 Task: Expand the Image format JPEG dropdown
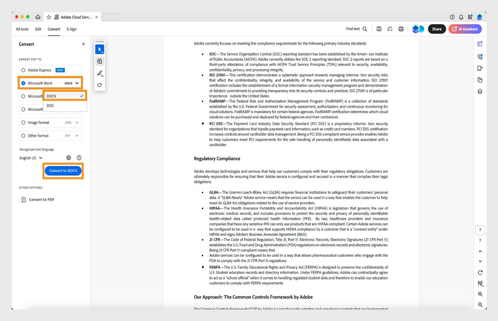(72, 123)
